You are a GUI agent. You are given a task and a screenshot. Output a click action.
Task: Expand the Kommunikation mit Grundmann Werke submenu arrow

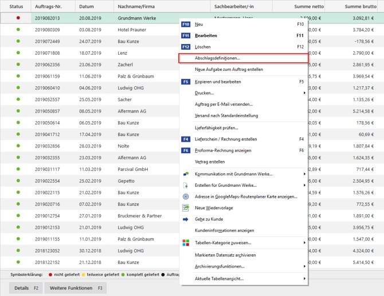304,174
